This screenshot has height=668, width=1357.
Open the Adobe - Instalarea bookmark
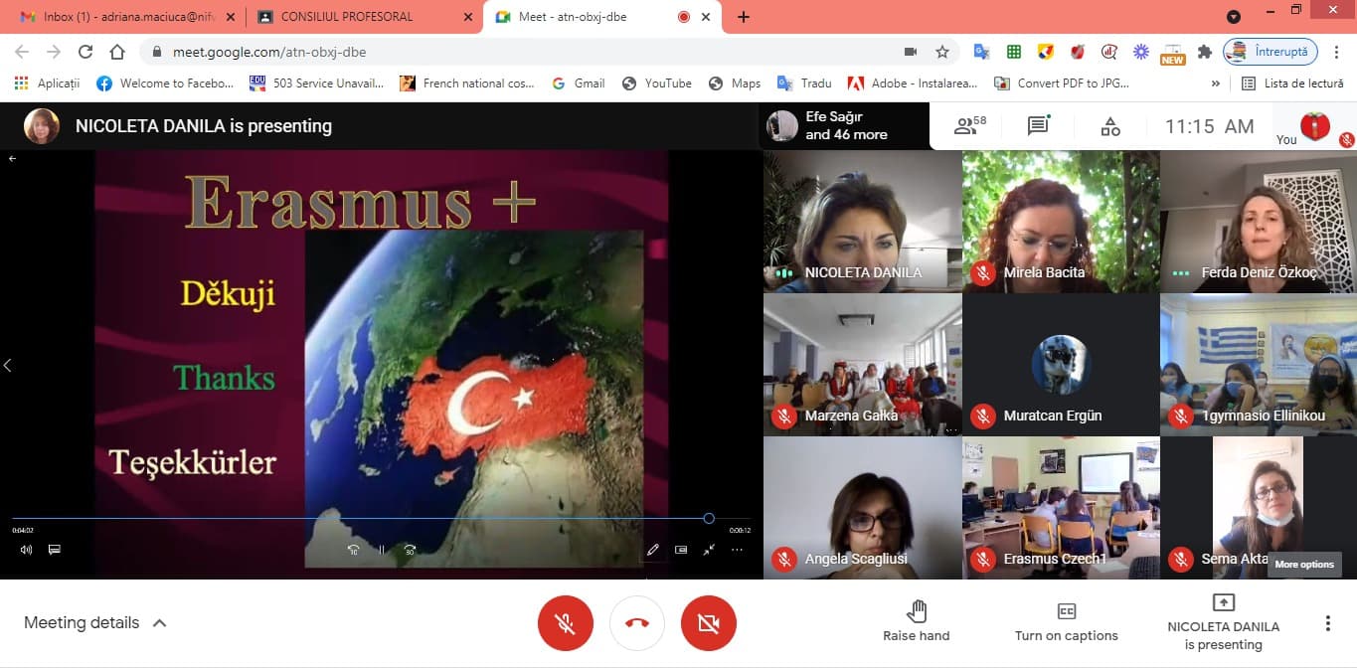[913, 83]
